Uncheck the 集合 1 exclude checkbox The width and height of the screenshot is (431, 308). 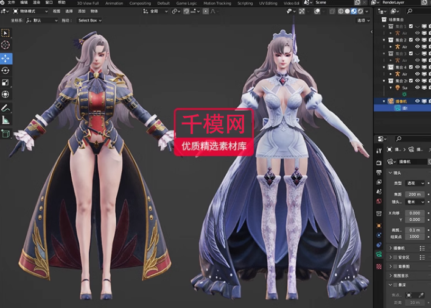coord(411,26)
